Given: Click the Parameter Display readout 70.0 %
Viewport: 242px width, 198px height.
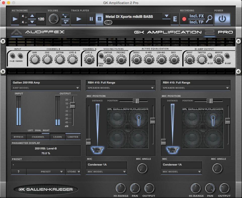Looking at the screenshot, I should [x=46, y=153].
